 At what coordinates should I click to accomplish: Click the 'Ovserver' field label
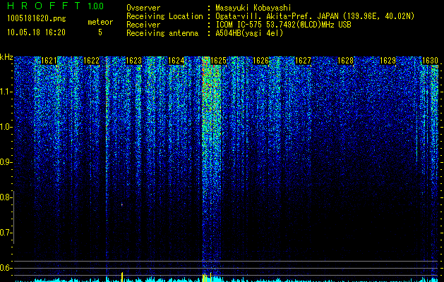[143, 8]
